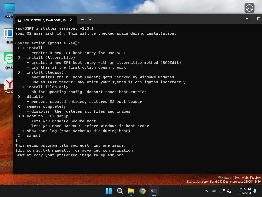This screenshot has width=262, height=197.
Task: Click the OneDrive cloud tray icon
Action: coord(214,191)
